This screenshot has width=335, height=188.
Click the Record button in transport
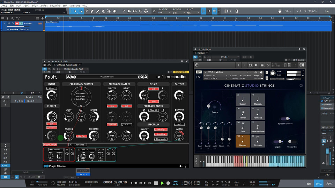(168, 183)
